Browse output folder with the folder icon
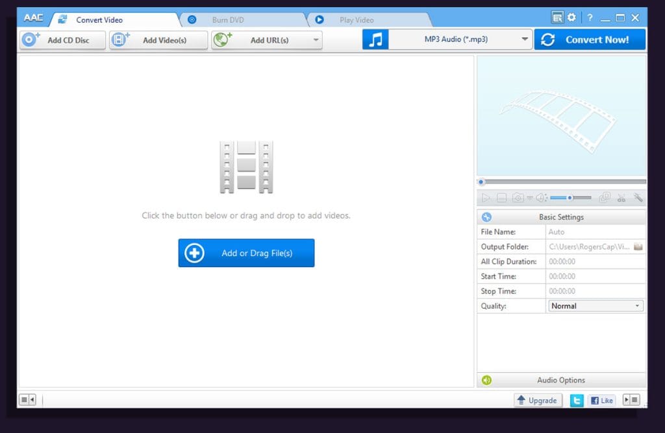 (x=638, y=247)
